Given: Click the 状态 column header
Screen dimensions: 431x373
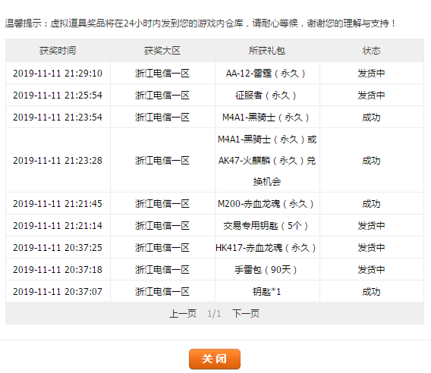Looking at the screenshot, I should coord(371,51).
